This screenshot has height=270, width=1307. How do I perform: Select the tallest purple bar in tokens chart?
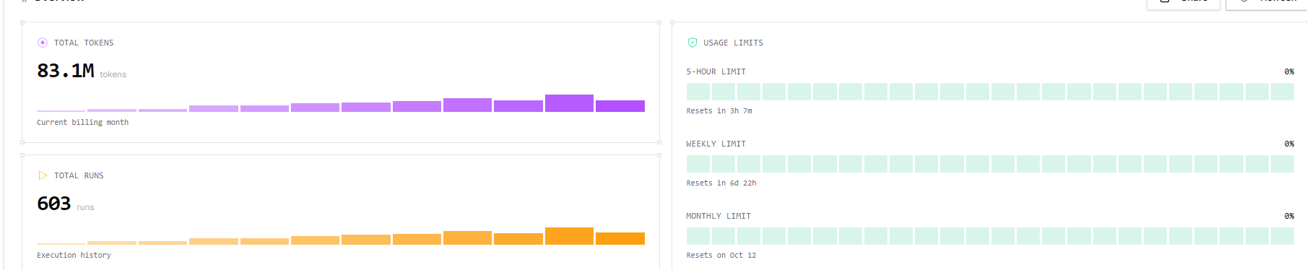pyautogui.click(x=569, y=103)
